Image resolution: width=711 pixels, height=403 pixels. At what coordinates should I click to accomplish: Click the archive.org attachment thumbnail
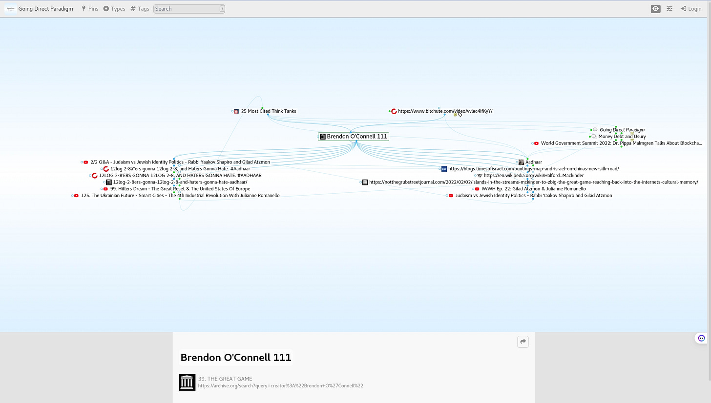pyautogui.click(x=187, y=382)
